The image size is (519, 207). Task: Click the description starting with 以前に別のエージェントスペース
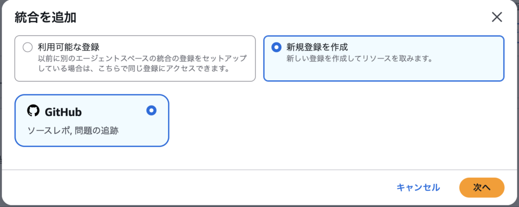click(142, 58)
